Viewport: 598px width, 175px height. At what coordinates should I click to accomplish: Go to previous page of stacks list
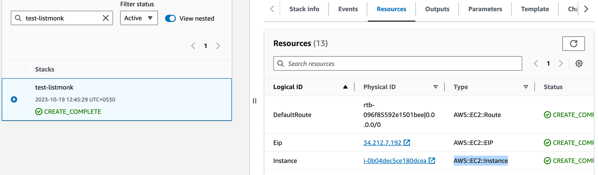(x=193, y=46)
